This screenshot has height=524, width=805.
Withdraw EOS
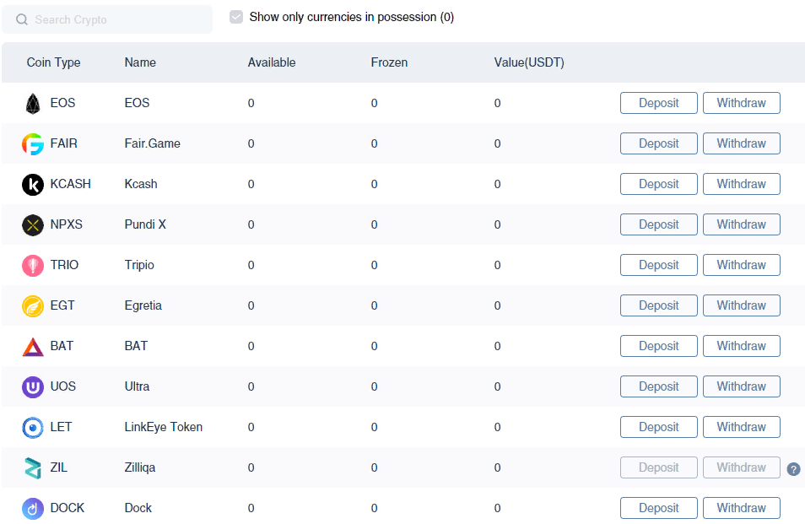tap(742, 103)
